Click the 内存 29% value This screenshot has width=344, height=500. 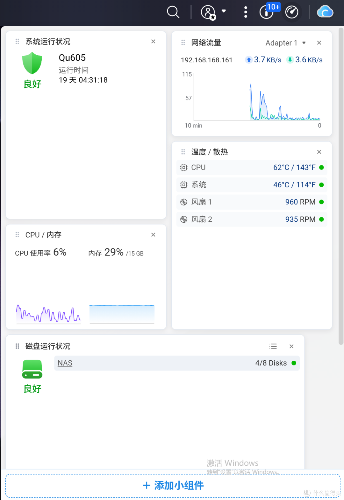click(114, 252)
